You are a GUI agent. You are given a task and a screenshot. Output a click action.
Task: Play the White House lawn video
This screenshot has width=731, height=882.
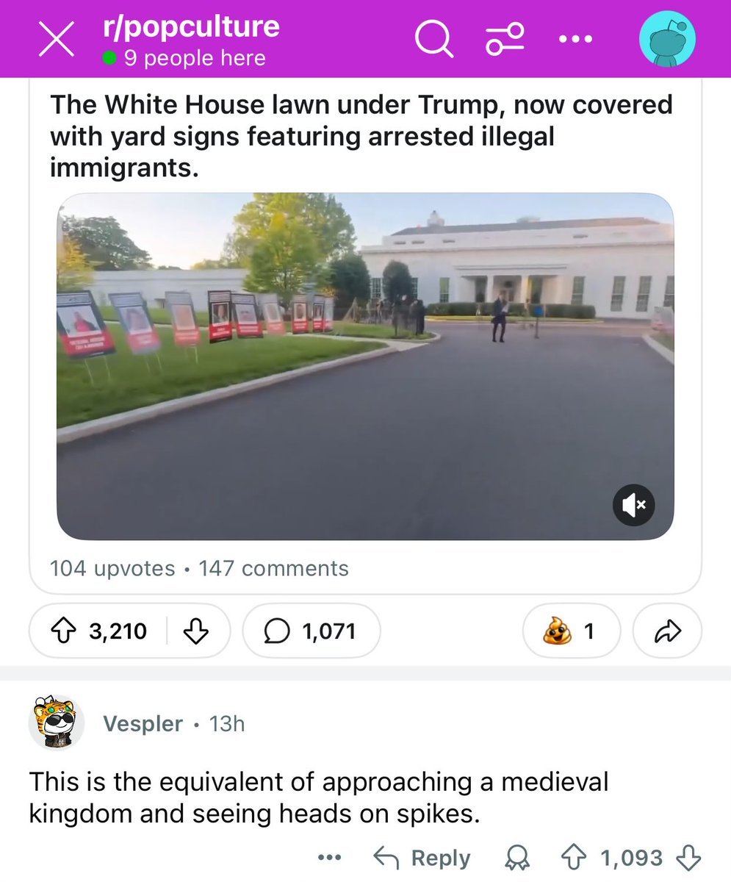pyautogui.click(x=365, y=366)
